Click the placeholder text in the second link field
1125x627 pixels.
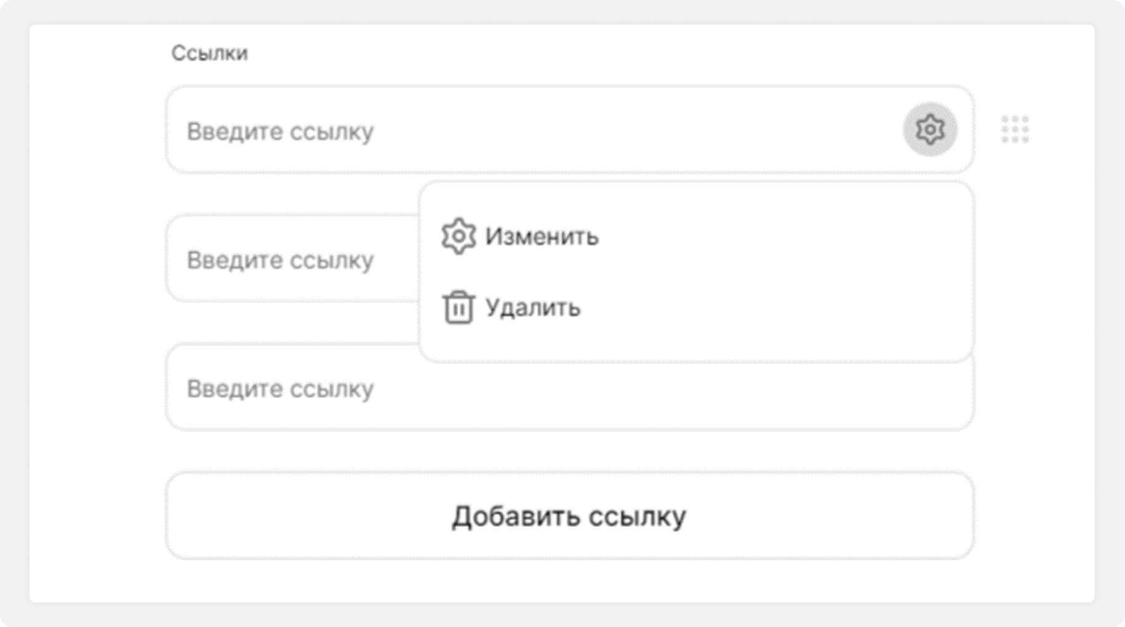[280, 260]
